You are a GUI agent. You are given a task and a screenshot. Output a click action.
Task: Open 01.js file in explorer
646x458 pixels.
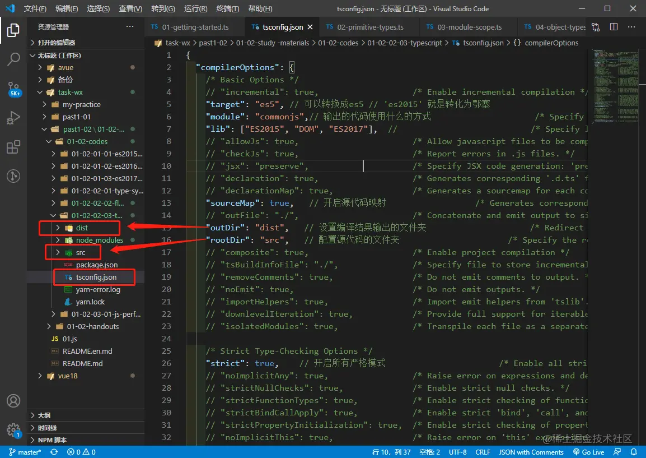pos(86,339)
